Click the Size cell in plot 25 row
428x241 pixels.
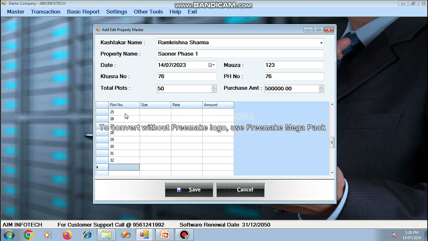coord(155,112)
